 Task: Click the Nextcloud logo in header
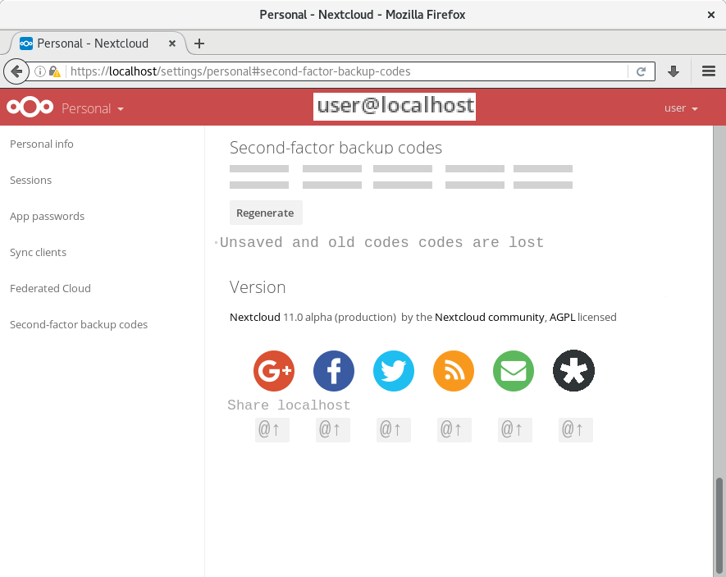(x=30, y=107)
